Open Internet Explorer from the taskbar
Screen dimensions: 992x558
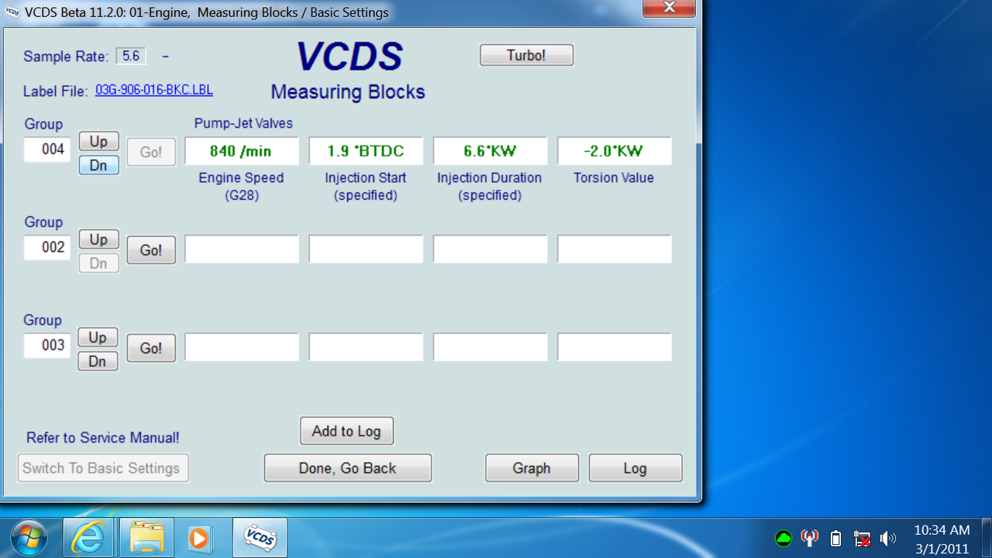coord(88,538)
